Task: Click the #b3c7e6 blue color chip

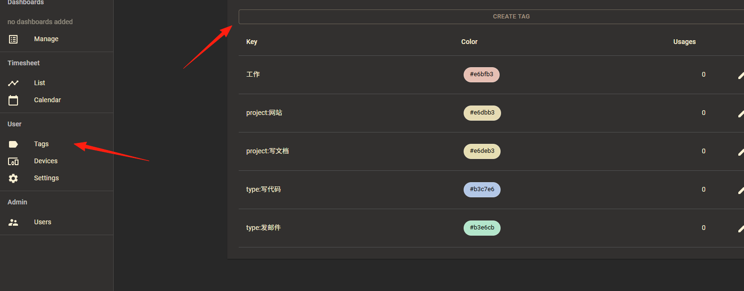Action: tap(482, 190)
